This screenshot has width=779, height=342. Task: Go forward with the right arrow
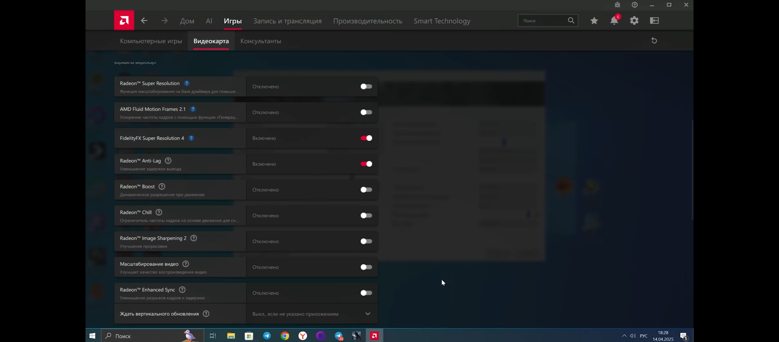coord(164,21)
